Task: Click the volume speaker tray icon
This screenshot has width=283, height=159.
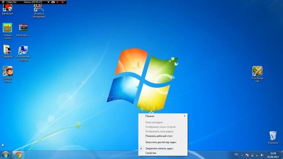Action: coord(262,155)
